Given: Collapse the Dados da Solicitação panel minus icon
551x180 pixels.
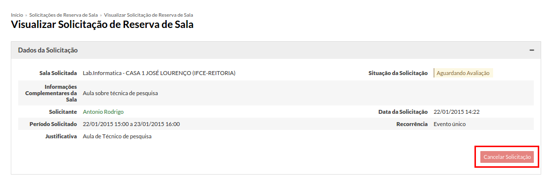Looking at the screenshot, I should click(532, 51).
